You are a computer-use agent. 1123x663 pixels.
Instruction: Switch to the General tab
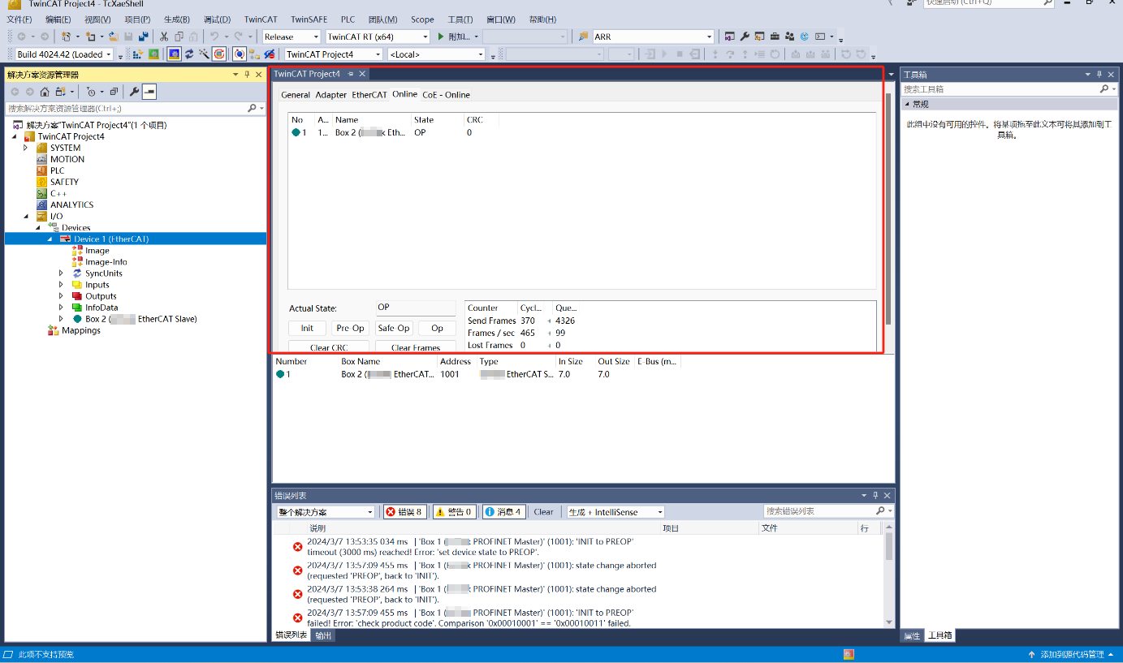[x=296, y=95]
